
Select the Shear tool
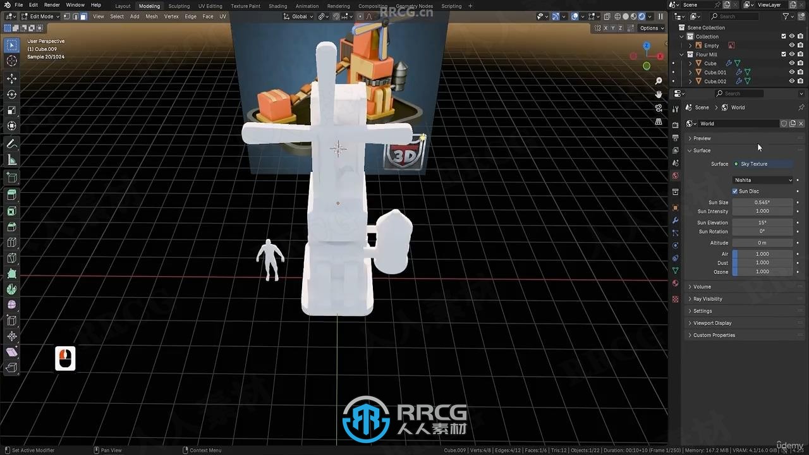click(12, 352)
